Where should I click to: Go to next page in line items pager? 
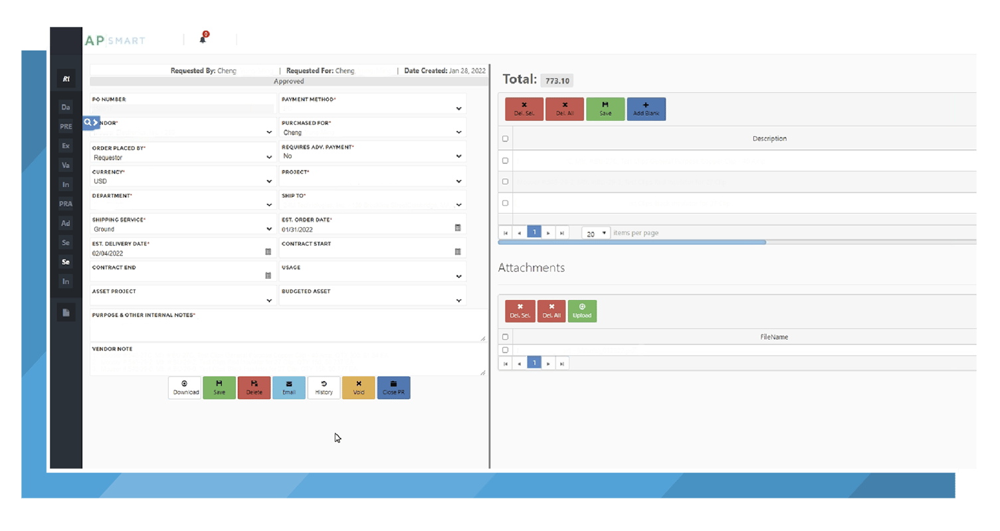(x=548, y=233)
